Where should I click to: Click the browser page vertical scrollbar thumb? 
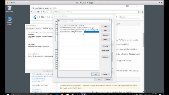pos(143,40)
